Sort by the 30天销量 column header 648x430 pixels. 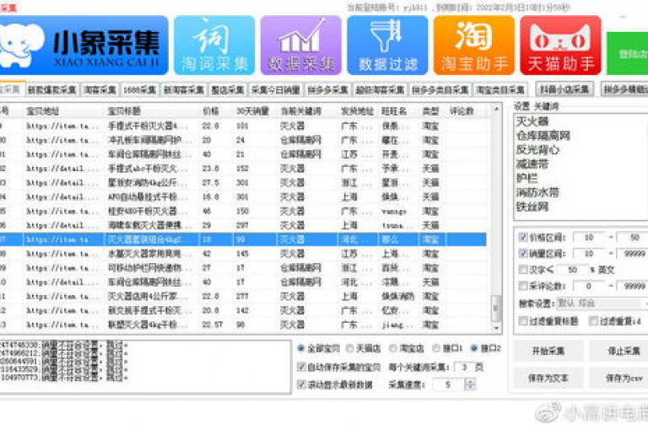click(252, 110)
